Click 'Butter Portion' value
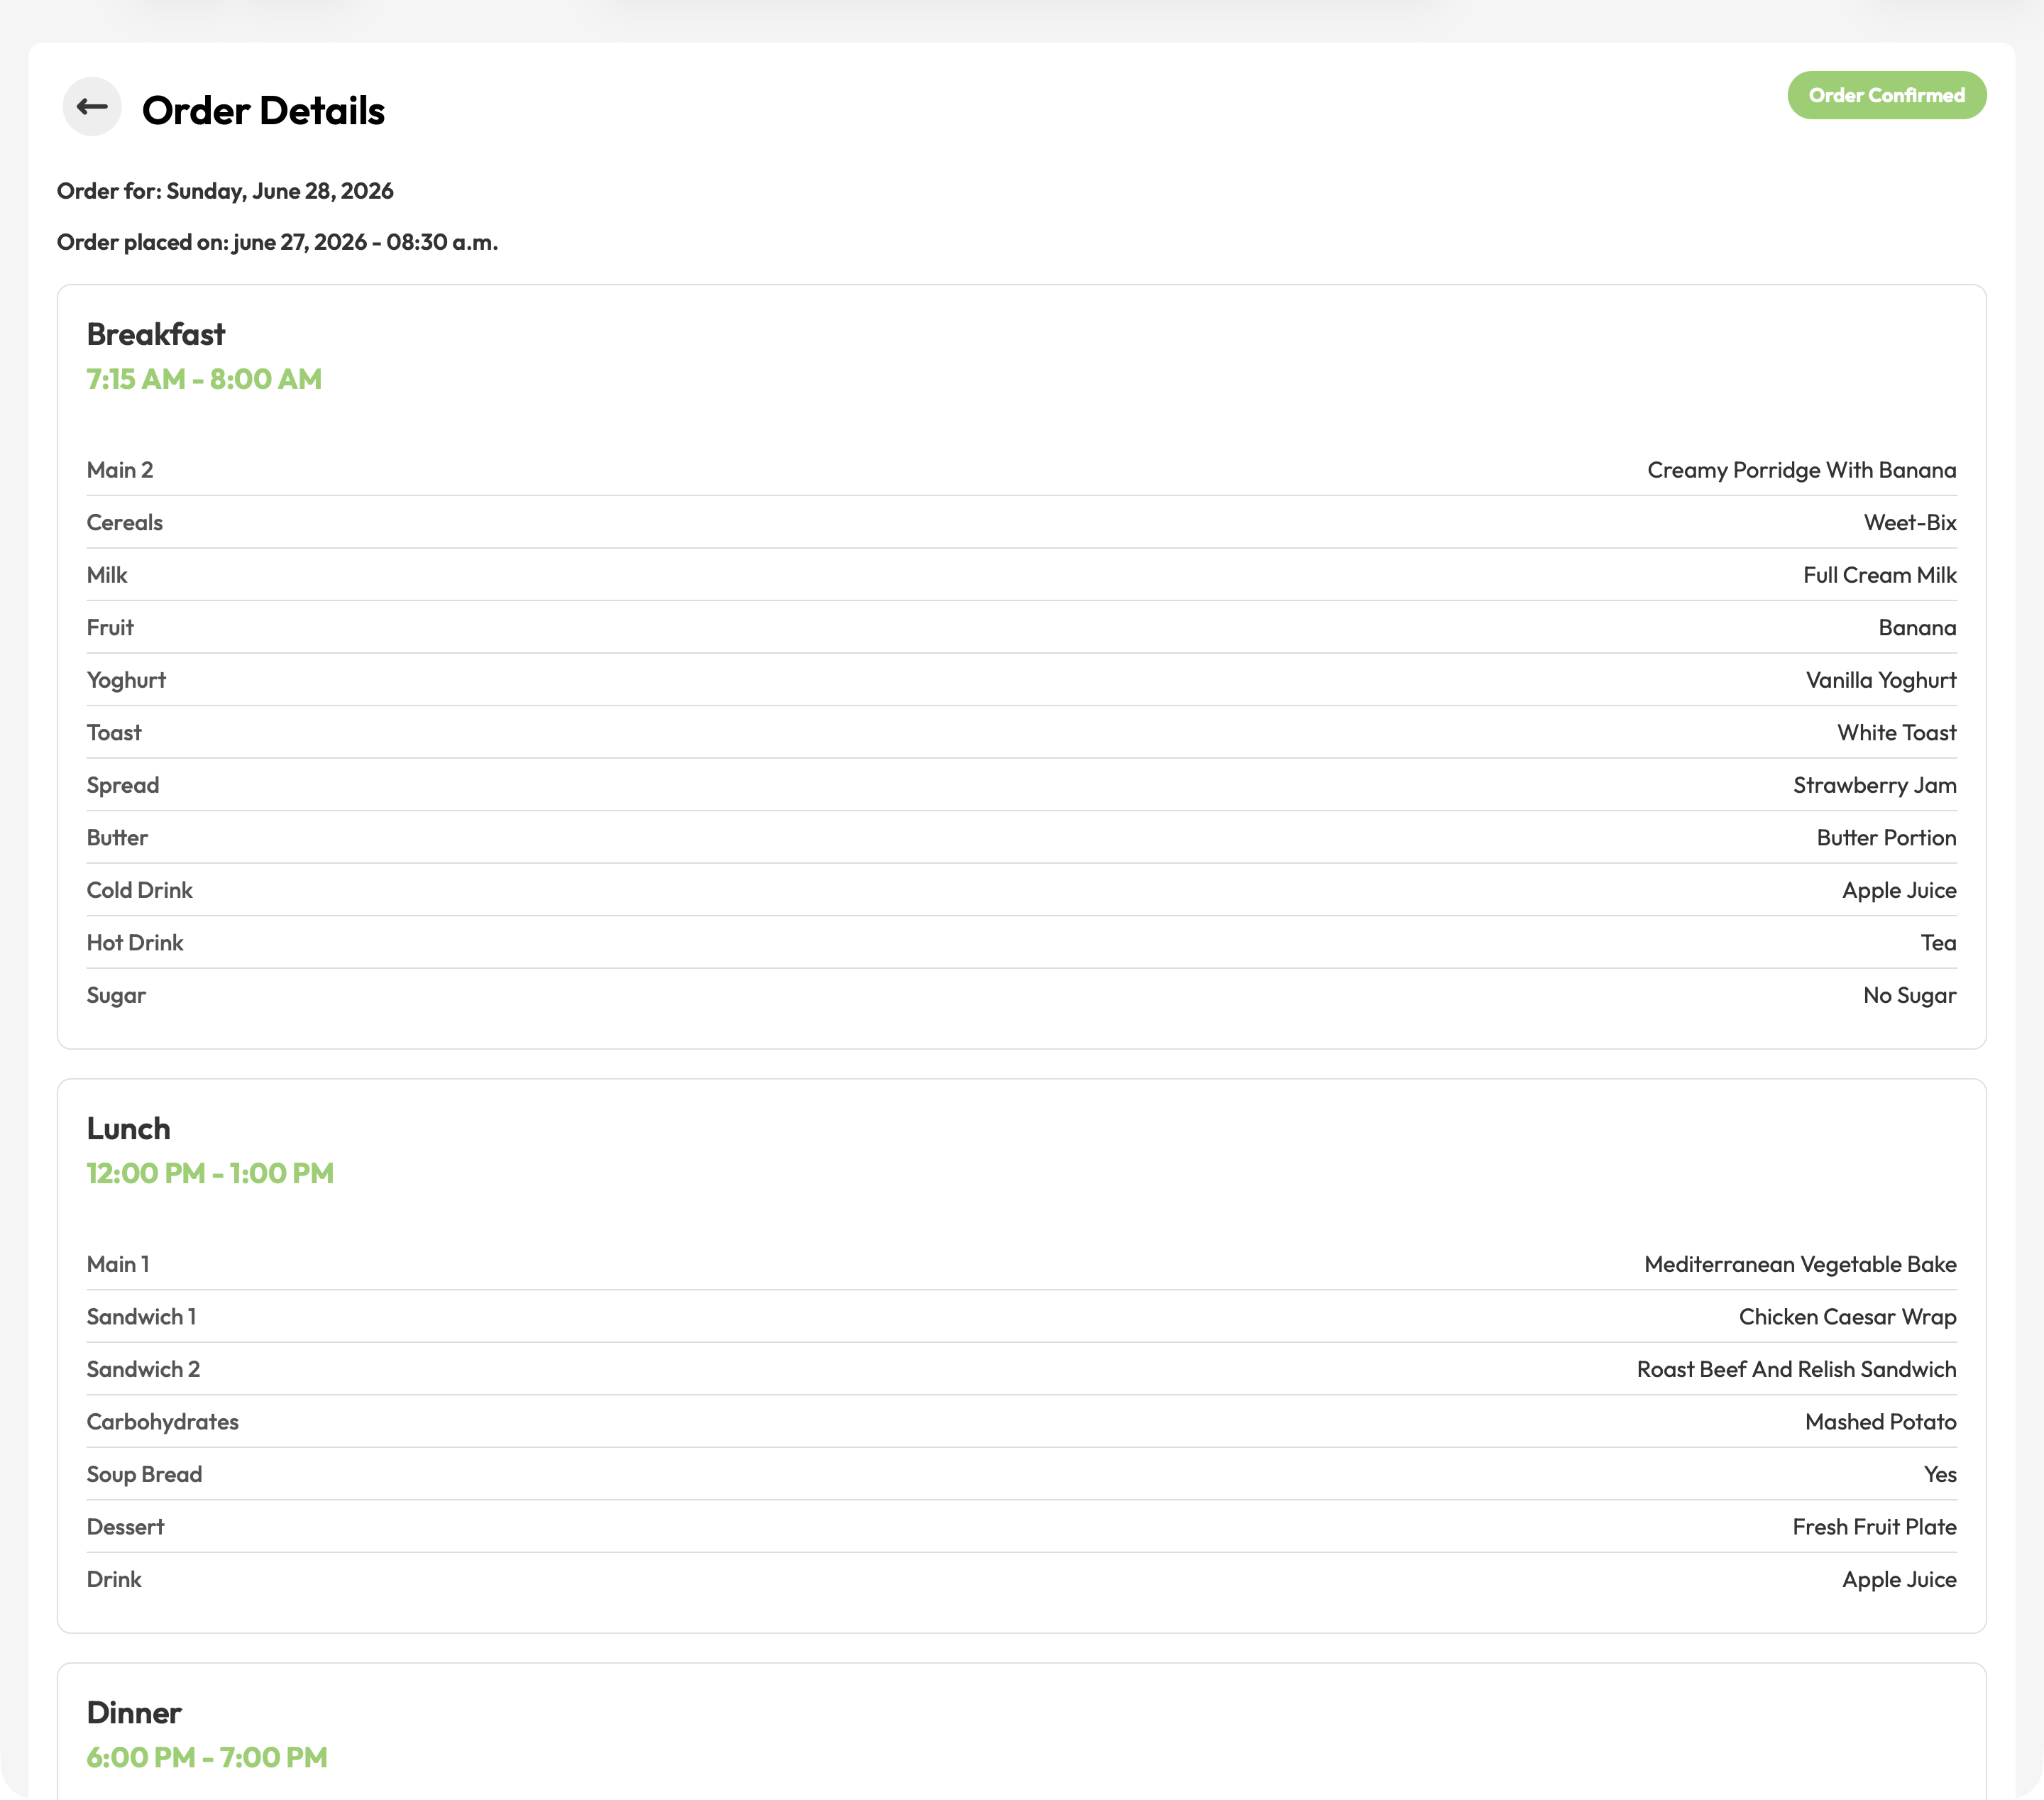Viewport: 2044px width, 1800px height. coord(1886,837)
